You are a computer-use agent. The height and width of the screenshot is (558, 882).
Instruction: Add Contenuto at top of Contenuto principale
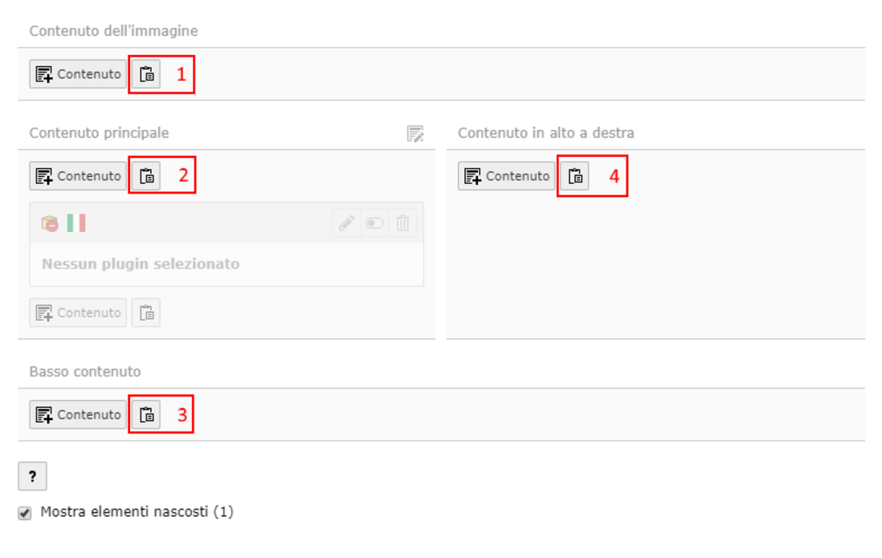(79, 176)
